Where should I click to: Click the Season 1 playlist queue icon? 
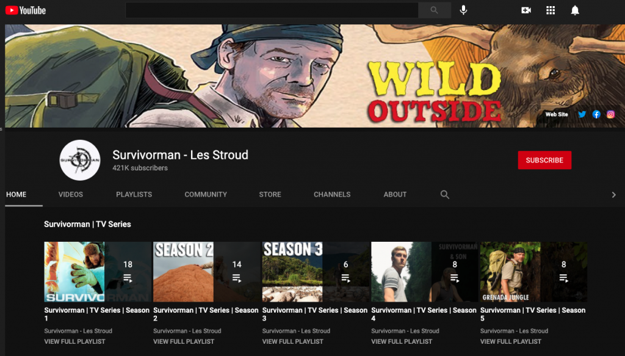pos(128,278)
